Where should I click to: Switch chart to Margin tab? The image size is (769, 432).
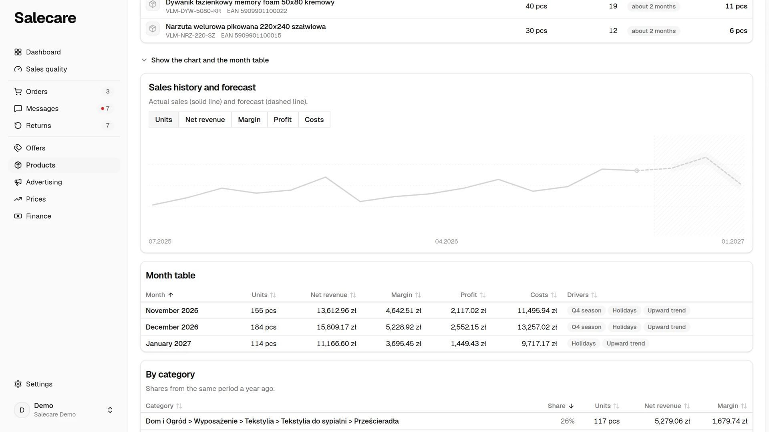(x=249, y=120)
